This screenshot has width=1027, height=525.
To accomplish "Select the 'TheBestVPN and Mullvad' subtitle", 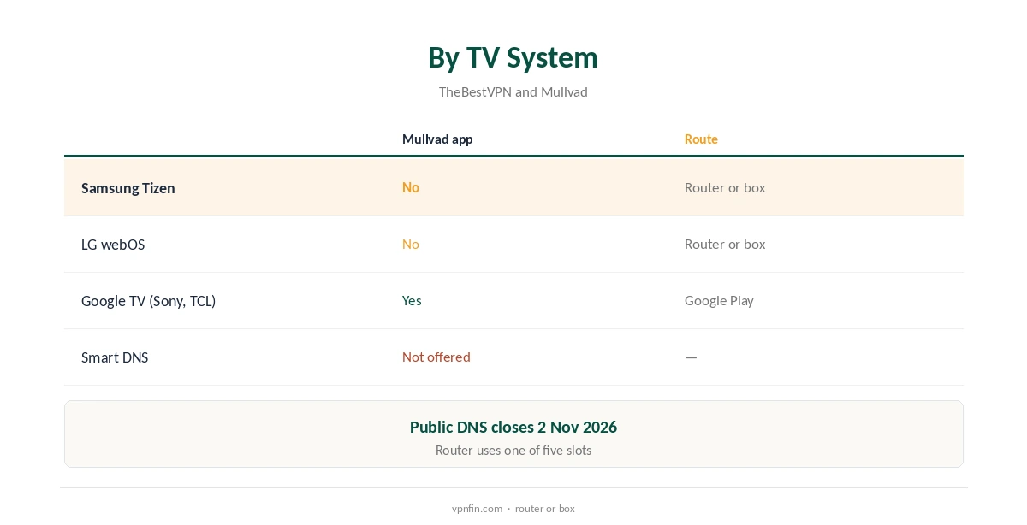I will [x=513, y=91].
